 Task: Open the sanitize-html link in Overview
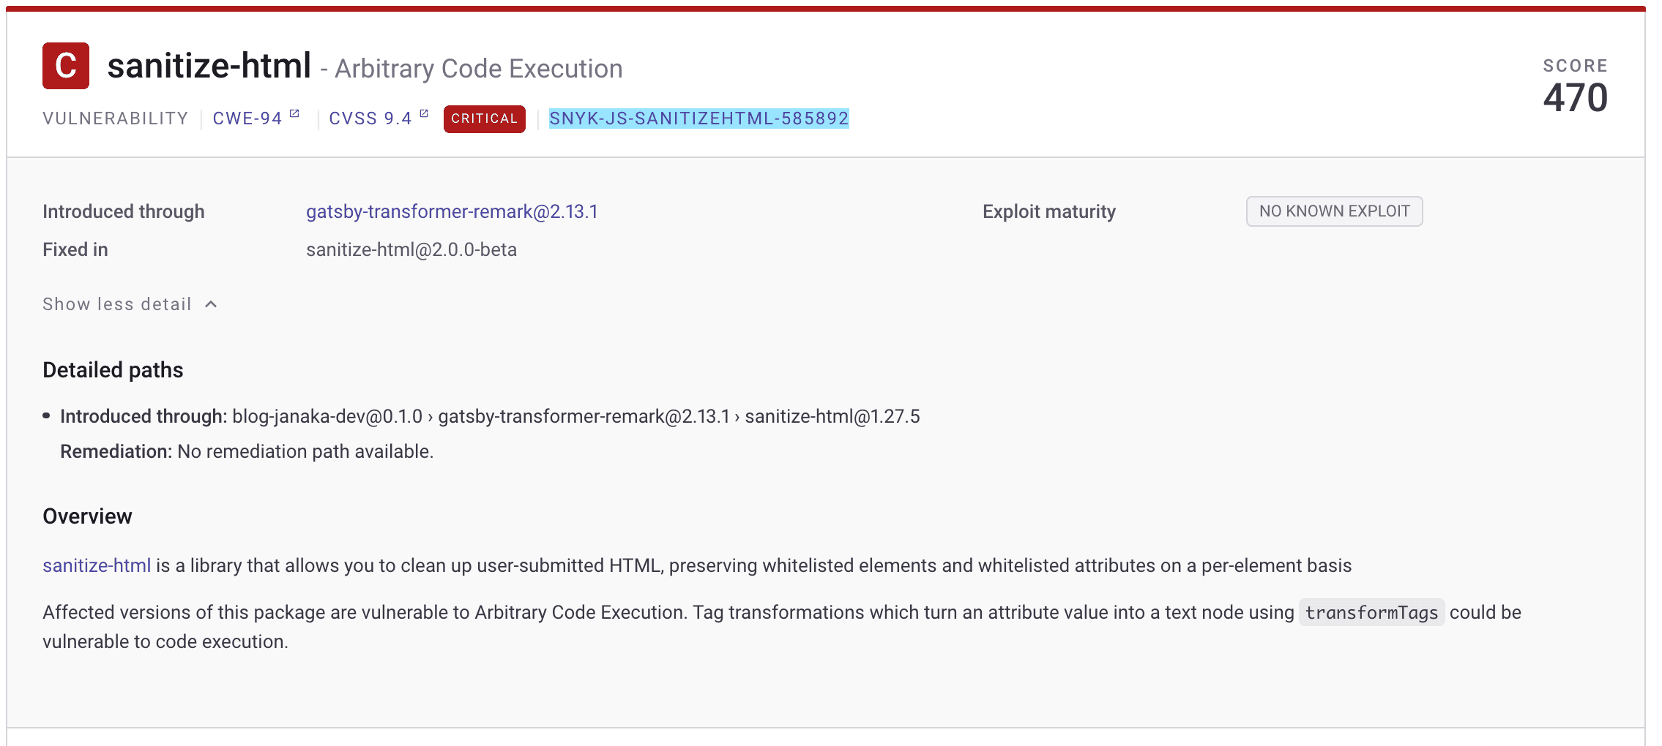97,565
